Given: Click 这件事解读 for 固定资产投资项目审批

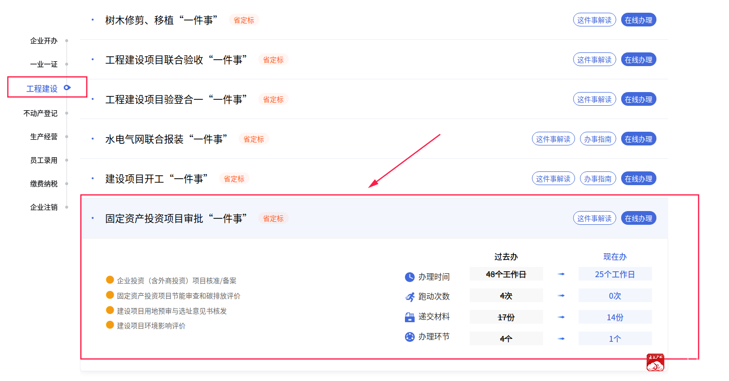Looking at the screenshot, I should coord(594,218).
